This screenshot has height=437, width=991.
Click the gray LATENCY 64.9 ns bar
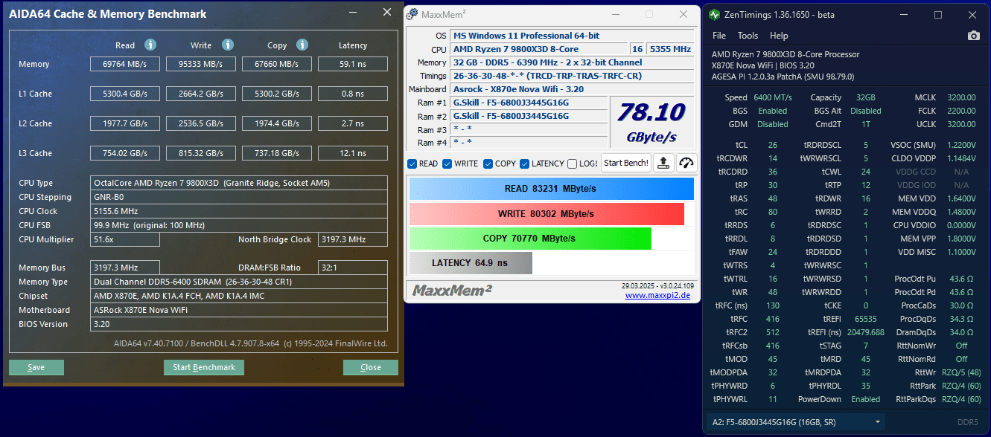471,263
